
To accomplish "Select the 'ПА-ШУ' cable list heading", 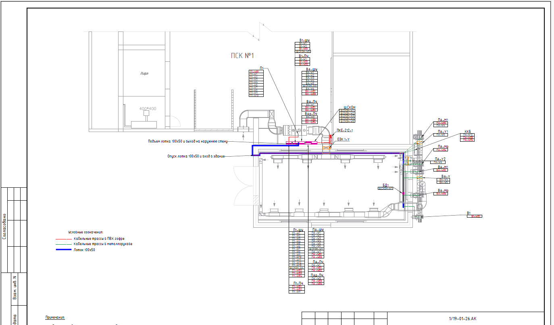I will pyautogui.click(x=318, y=230).
